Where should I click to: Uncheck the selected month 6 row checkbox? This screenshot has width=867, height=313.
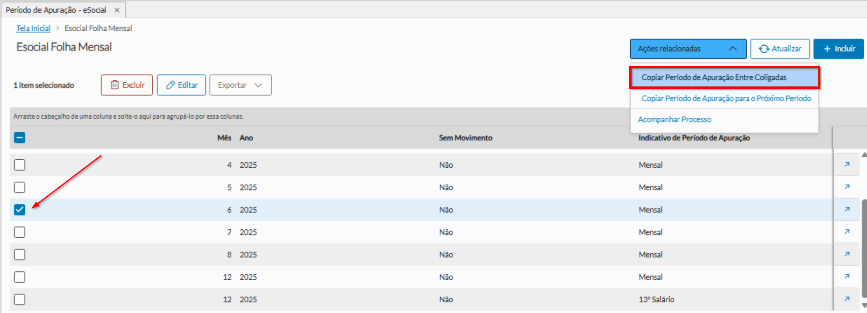click(x=20, y=210)
